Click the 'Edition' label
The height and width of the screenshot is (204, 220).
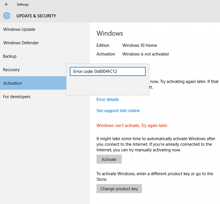coord(103,45)
